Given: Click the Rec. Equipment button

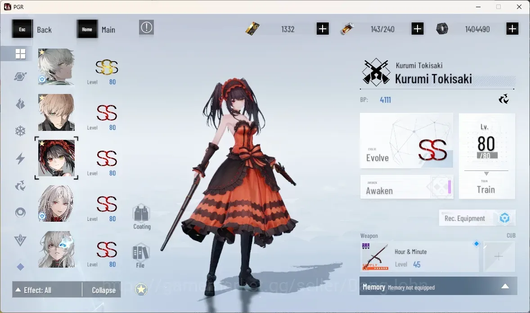Looking at the screenshot, I should tap(477, 218).
